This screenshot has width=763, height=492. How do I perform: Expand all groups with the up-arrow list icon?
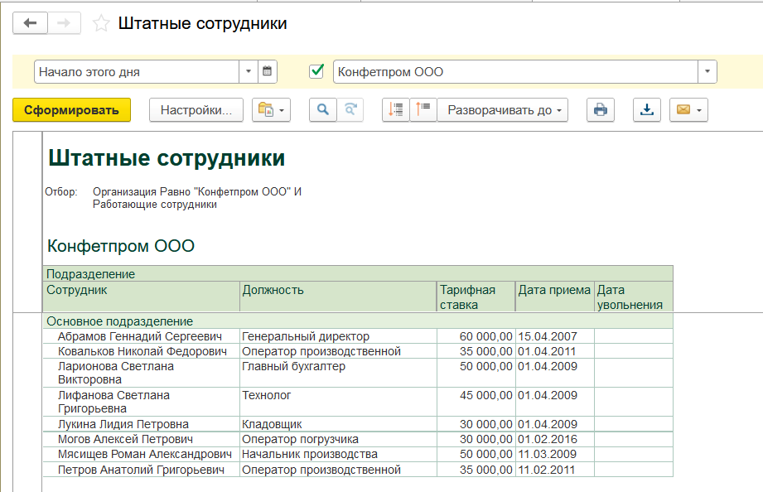(423, 110)
